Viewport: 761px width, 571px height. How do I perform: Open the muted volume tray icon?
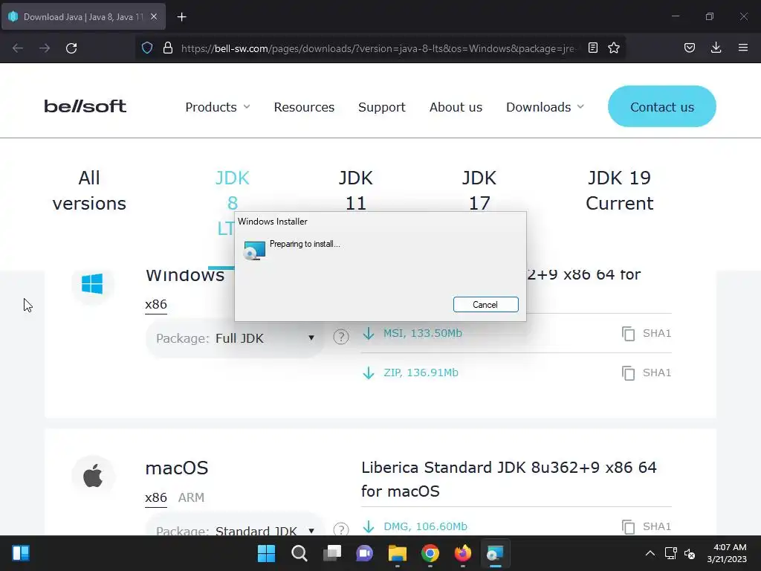[690, 553]
